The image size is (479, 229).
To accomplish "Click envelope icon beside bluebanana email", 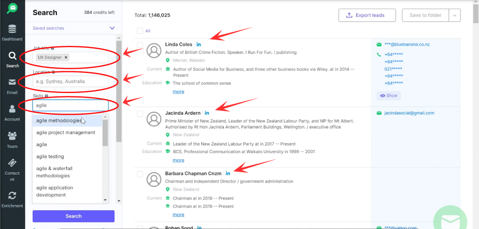I will (379, 45).
